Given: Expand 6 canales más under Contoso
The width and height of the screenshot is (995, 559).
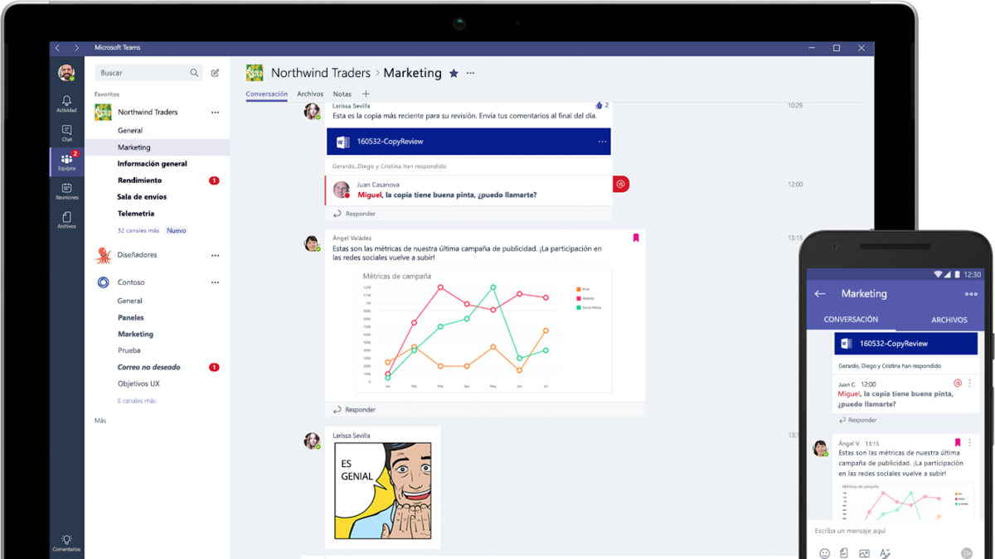Looking at the screenshot, I should [136, 401].
